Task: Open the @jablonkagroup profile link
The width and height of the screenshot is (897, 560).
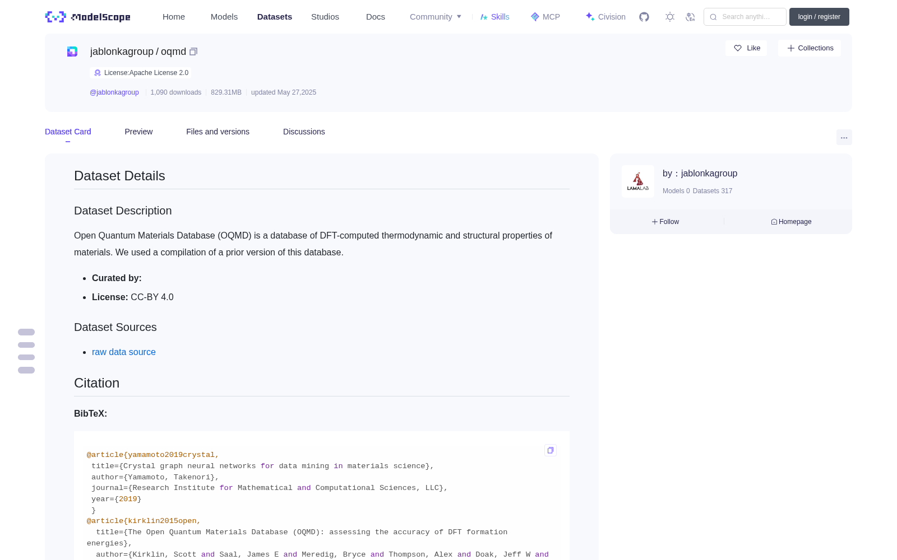Action: pos(114,92)
